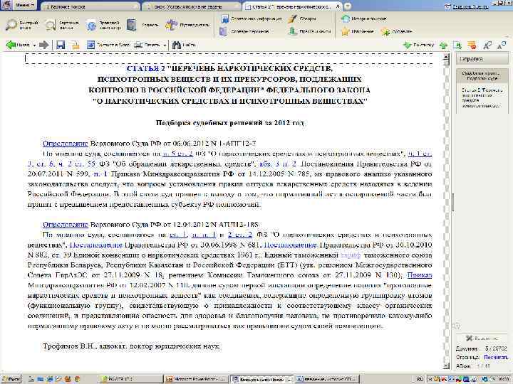Open История поисков icon
The height and width of the screenshot is (384, 513).
(x=345, y=18)
